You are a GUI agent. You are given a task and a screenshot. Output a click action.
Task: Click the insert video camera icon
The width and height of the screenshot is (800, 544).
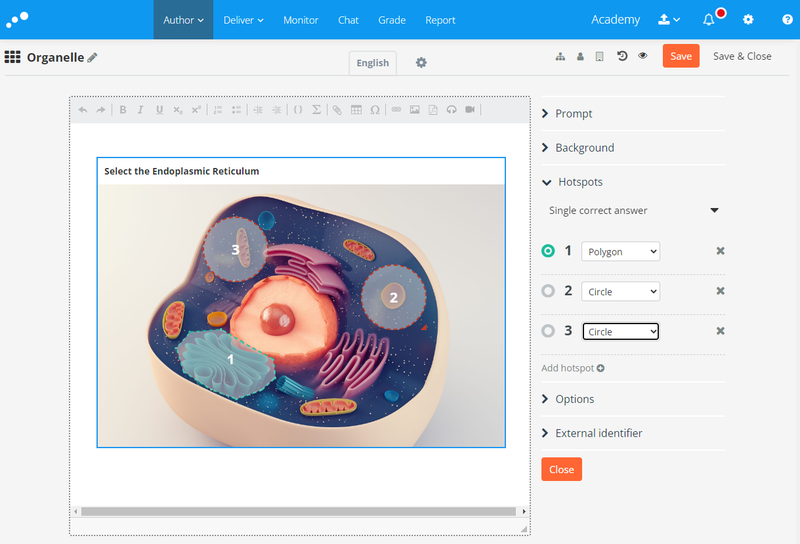pyautogui.click(x=470, y=110)
